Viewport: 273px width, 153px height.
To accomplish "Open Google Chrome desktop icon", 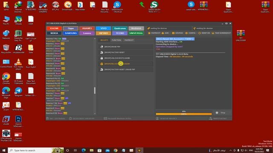I will (6, 79).
